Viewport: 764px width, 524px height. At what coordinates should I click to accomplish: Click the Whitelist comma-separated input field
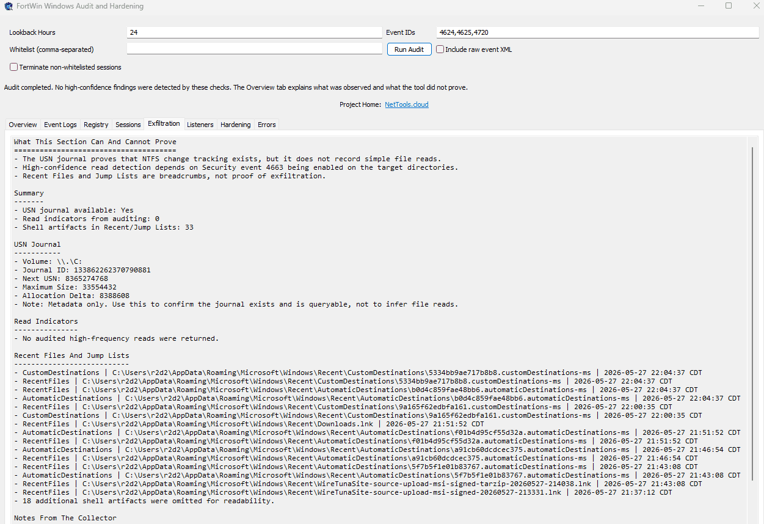[254, 49]
